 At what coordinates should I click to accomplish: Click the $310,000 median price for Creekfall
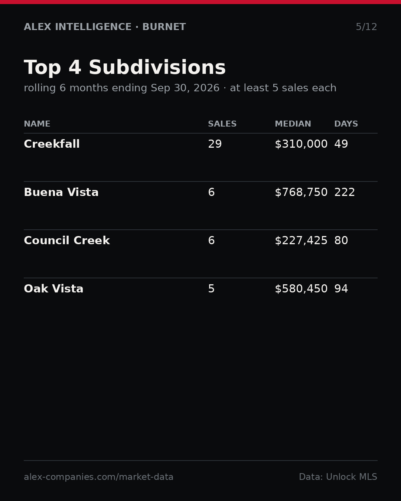click(x=301, y=144)
